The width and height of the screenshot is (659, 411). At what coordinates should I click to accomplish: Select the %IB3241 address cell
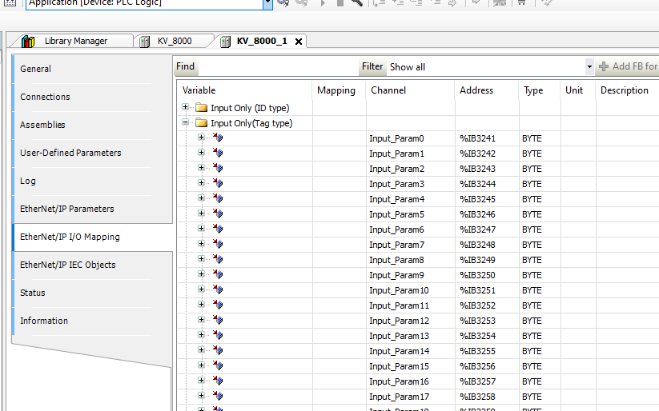pyautogui.click(x=487, y=138)
